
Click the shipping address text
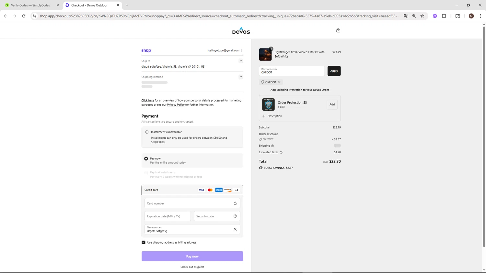[x=173, y=67]
